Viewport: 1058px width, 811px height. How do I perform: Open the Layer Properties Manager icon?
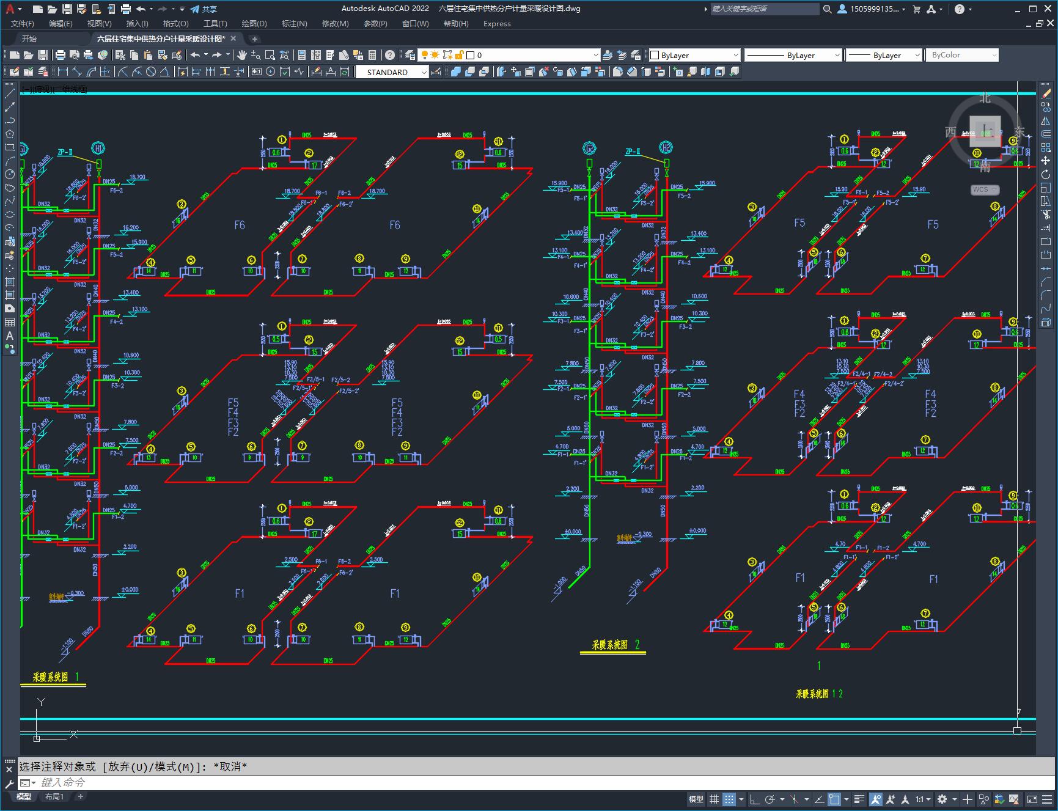click(x=410, y=55)
